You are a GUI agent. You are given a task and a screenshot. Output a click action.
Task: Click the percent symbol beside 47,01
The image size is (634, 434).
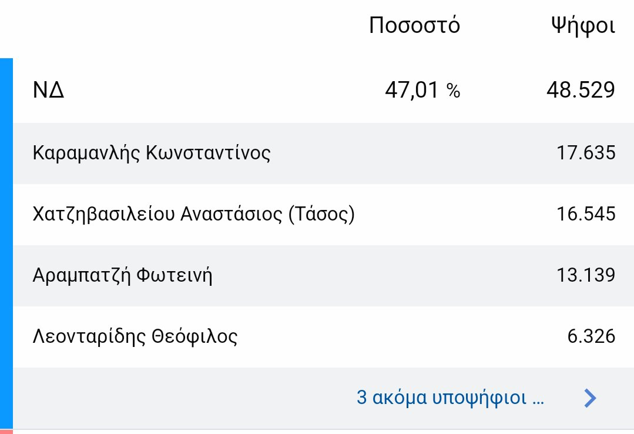click(453, 91)
